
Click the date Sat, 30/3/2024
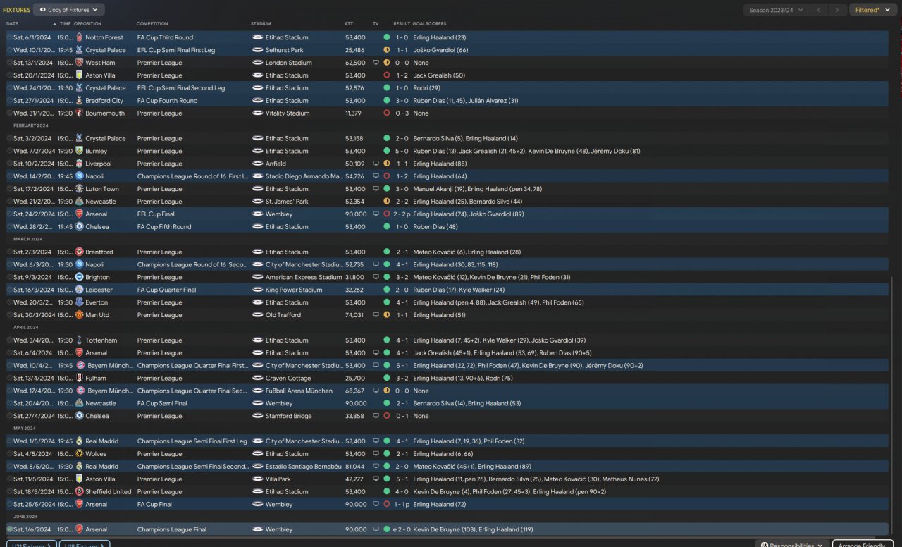click(32, 315)
